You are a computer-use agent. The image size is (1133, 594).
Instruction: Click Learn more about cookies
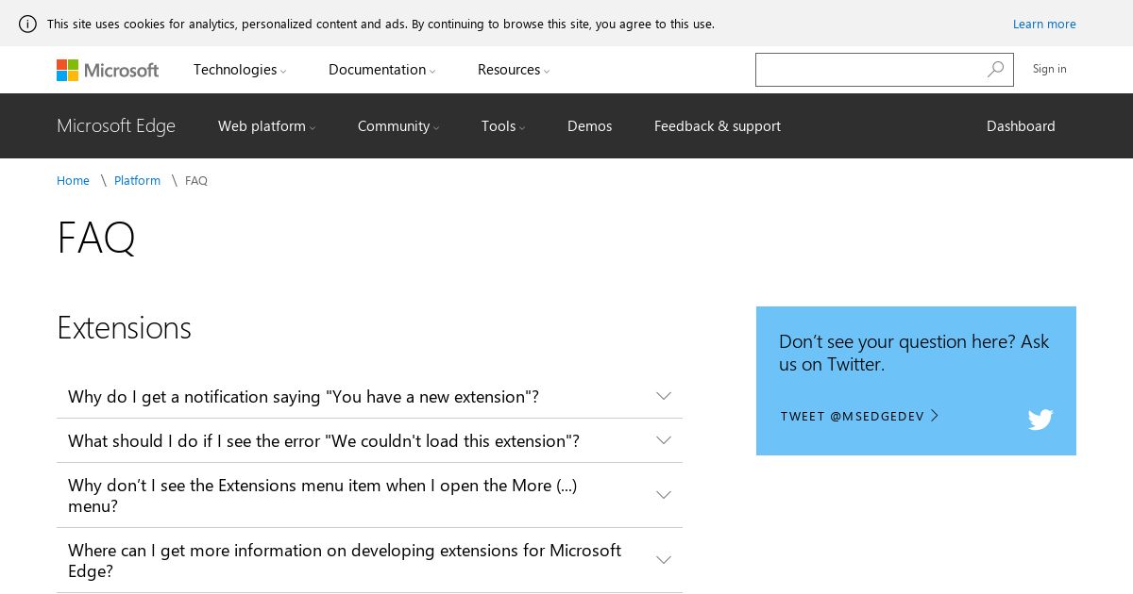pos(1044,24)
